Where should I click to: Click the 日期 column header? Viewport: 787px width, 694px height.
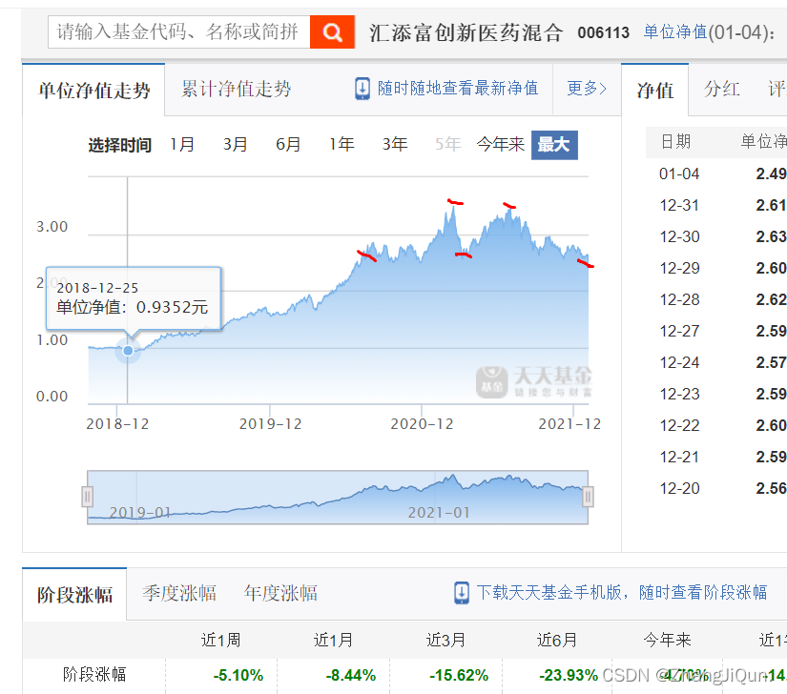tap(675, 142)
